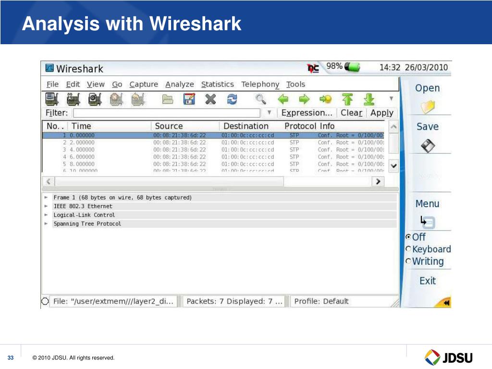Viewport: 492px width, 369px height.
Task: Open the Capture menu
Action: coord(144,85)
